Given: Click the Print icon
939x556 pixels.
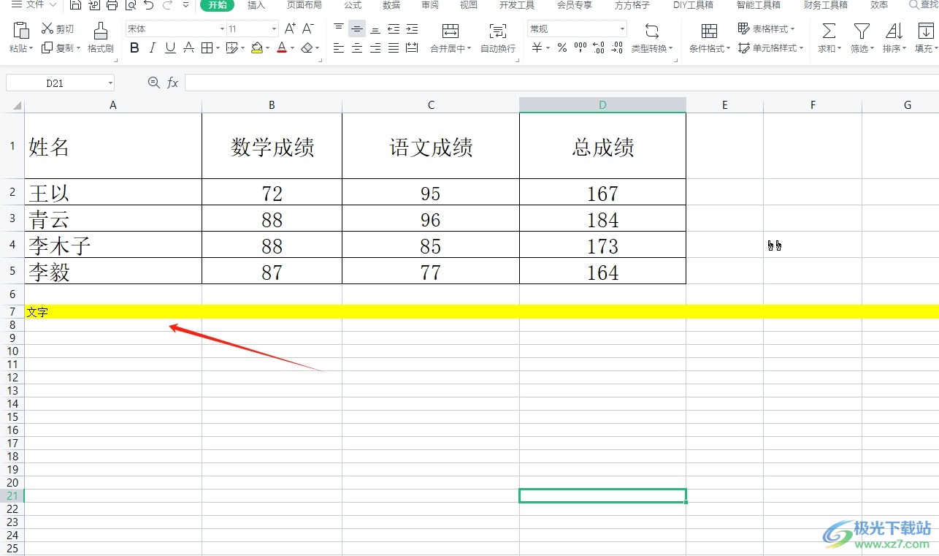Looking at the screenshot, I should [112, 5].
